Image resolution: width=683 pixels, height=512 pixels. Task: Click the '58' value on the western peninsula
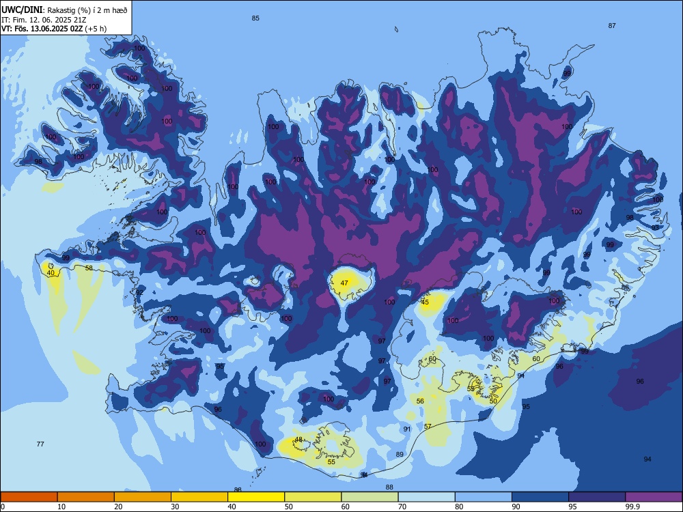89,268
